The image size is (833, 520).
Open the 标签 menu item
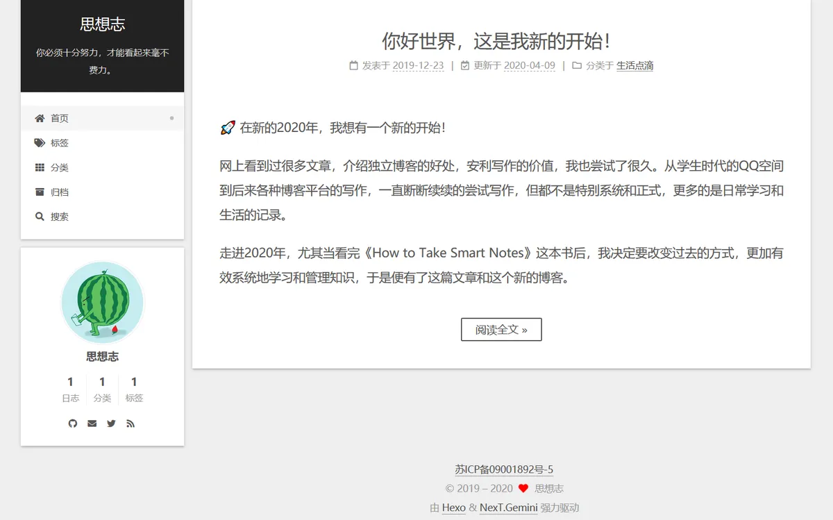coord(60,143)
